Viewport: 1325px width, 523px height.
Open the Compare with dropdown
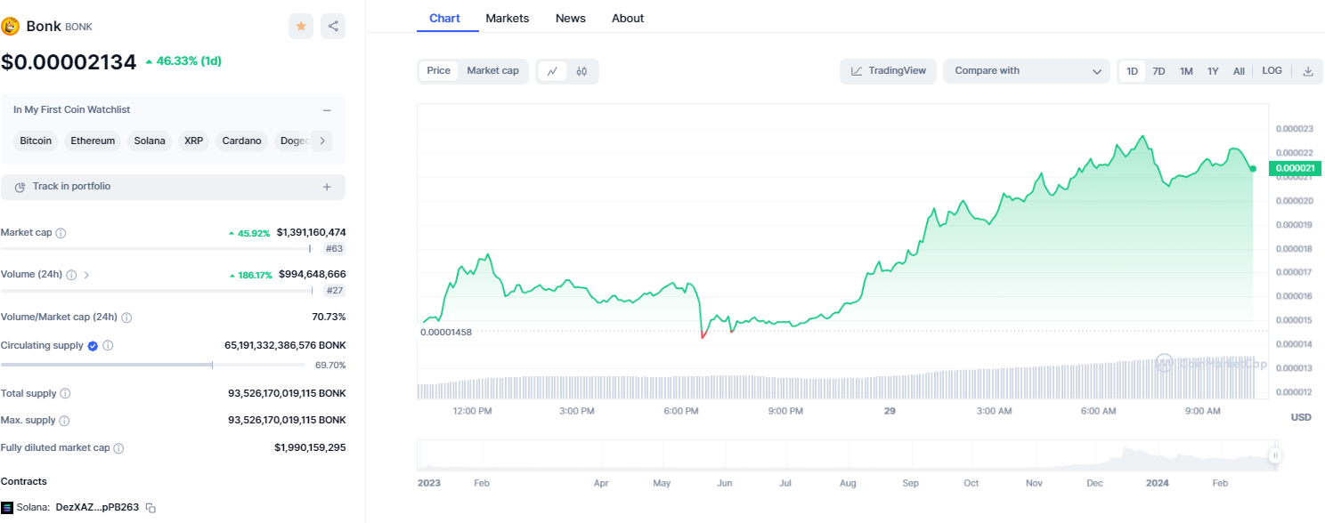coord(1027,71)
